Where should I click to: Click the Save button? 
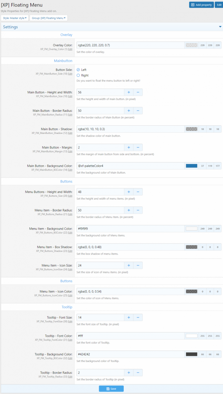tap(111, 389)
